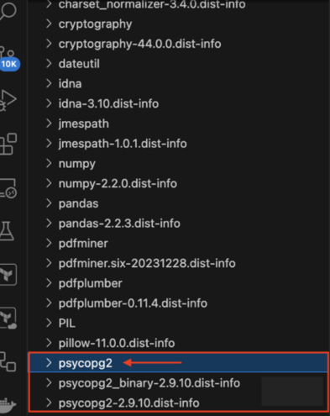The width and height of the screenshot is (330, 416).
Task: Select the dateutil folder
Action: (x=179, y=64)
